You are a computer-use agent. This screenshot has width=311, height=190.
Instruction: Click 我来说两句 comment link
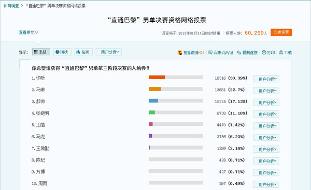pyautogui.click(x=221, y=52)
